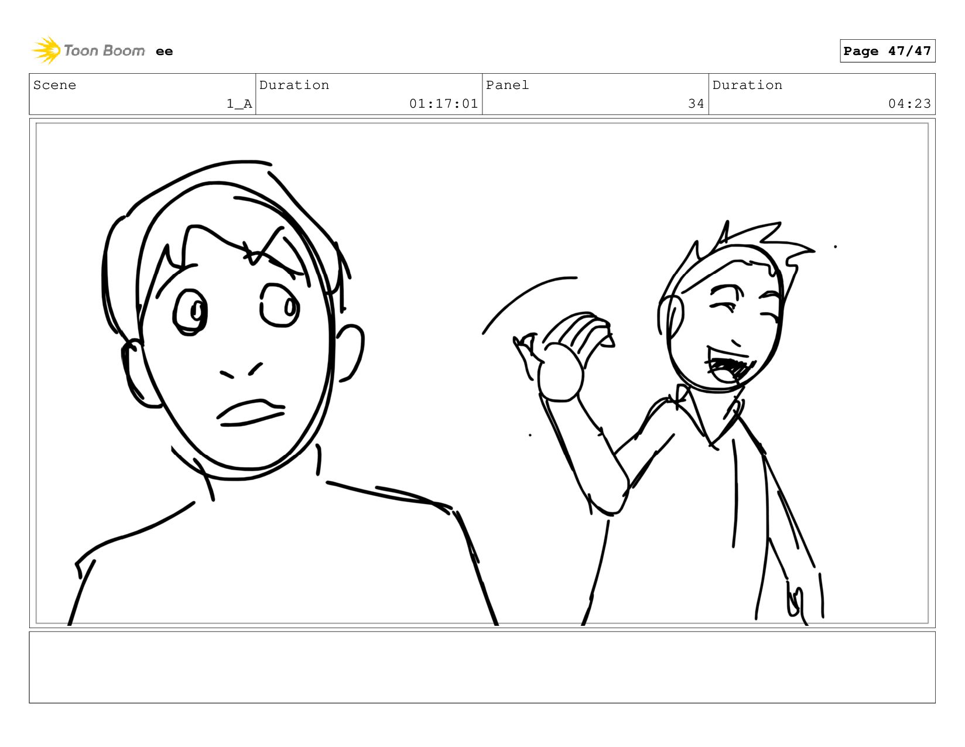
Task: Click the Duration label beside Panel
Action: click(747, 85)
